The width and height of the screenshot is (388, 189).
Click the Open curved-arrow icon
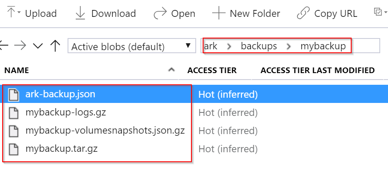click(160, 13)
